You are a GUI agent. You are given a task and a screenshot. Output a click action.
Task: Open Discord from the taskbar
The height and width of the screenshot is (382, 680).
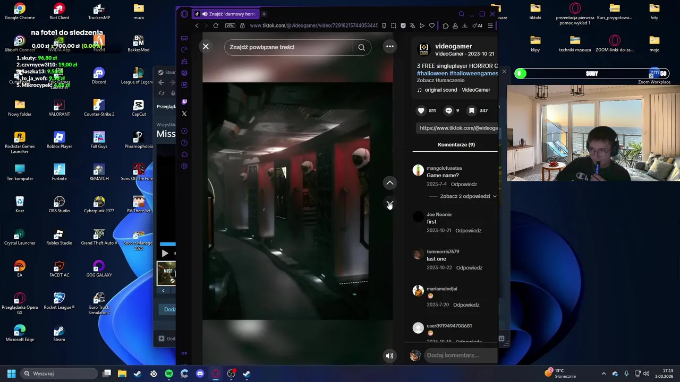click(200, 374)
